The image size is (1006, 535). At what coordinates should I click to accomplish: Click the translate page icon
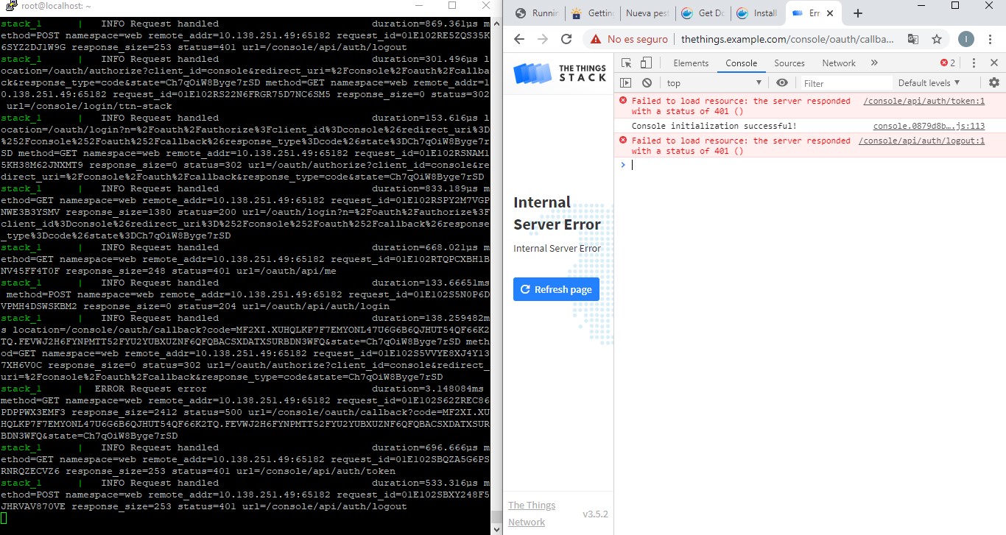(912, 39)
